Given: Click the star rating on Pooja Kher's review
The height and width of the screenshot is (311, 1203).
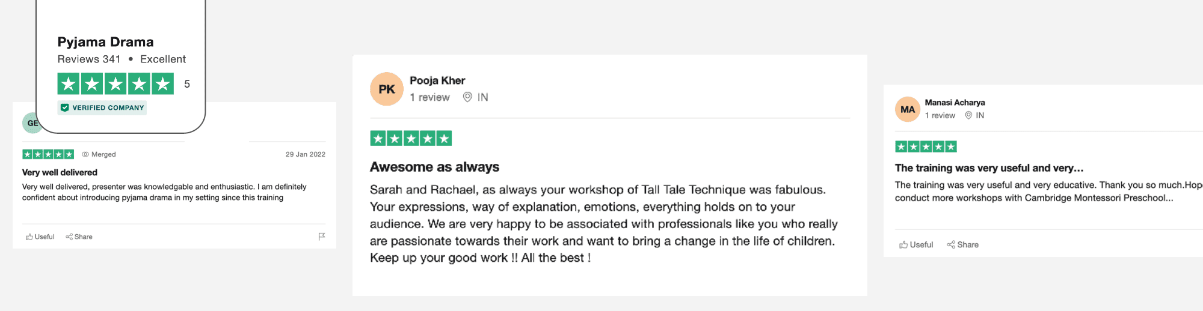Looking at the screenshot, I should (x=411, y=139).
